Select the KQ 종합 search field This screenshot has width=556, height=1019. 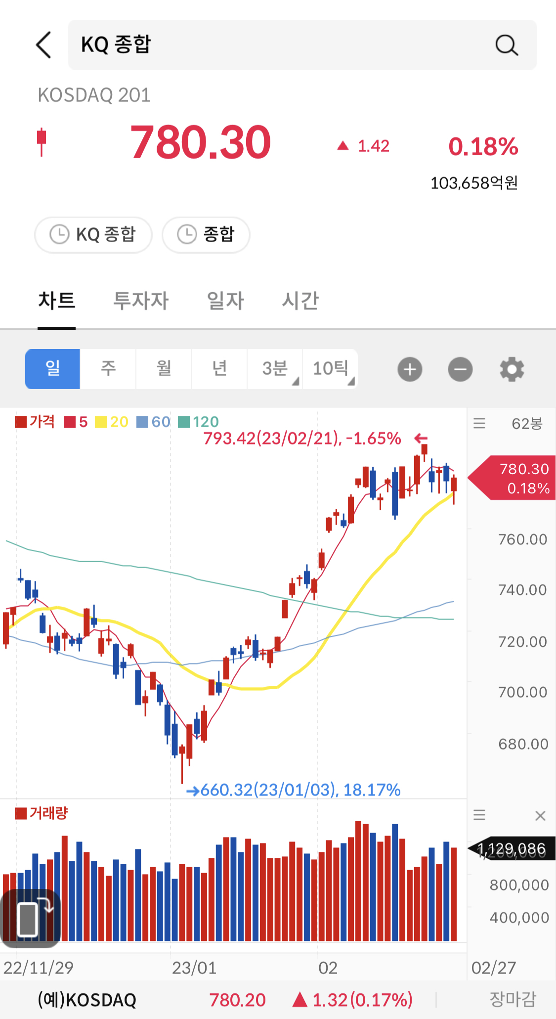[x=302, y=45]
